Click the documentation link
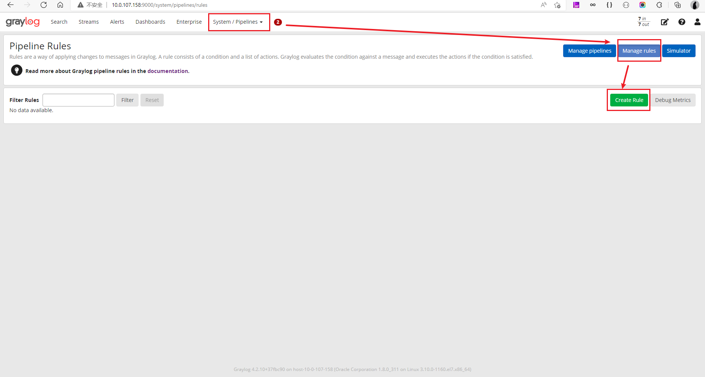The height and width of the screenshot is (377, 705). [x=167, y=71]
